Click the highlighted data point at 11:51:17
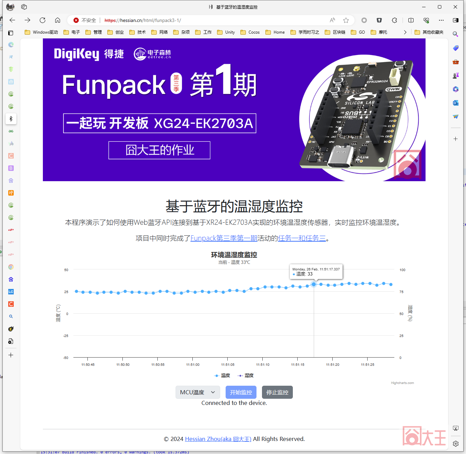This screenshot has height=454, width=466. point(314,284)
